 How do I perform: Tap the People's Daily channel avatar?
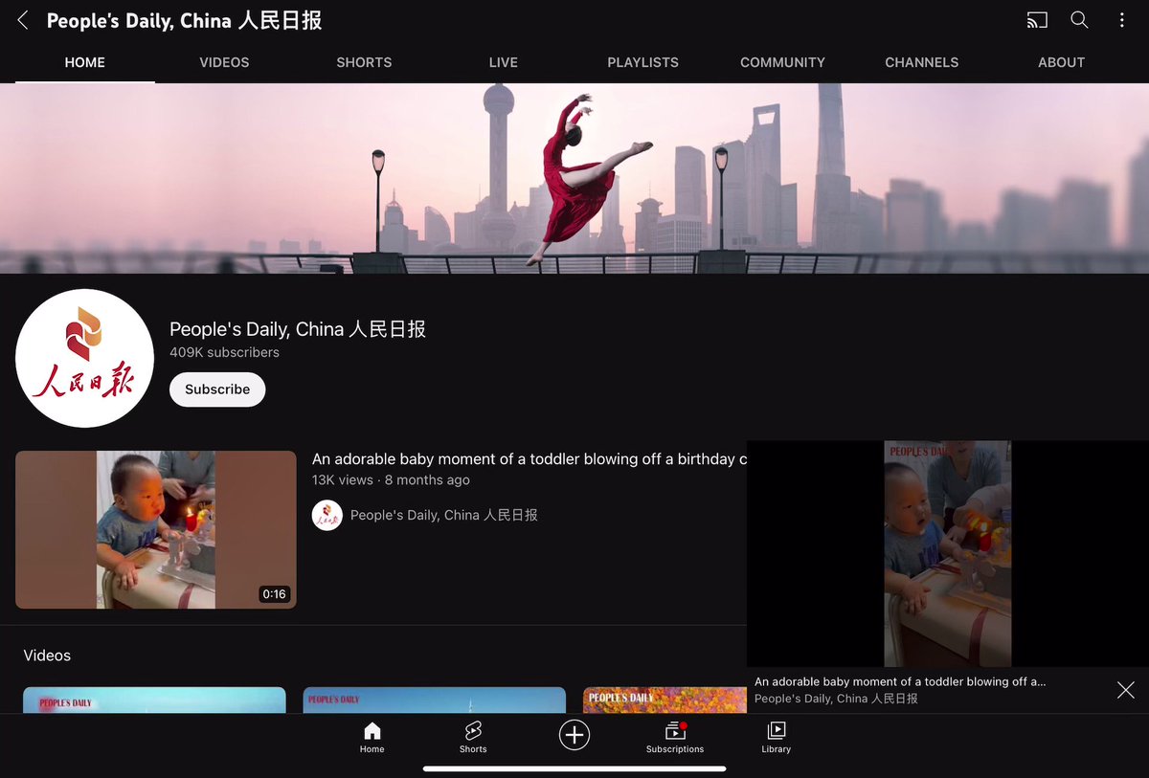[84, 358]
